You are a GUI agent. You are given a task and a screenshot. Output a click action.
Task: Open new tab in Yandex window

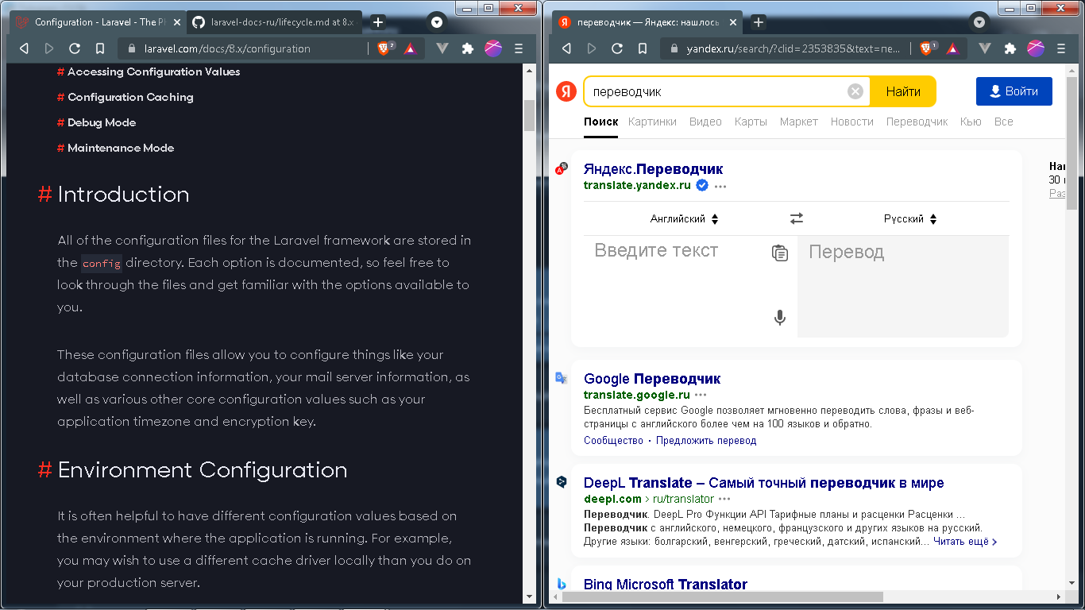click(759, 22)
